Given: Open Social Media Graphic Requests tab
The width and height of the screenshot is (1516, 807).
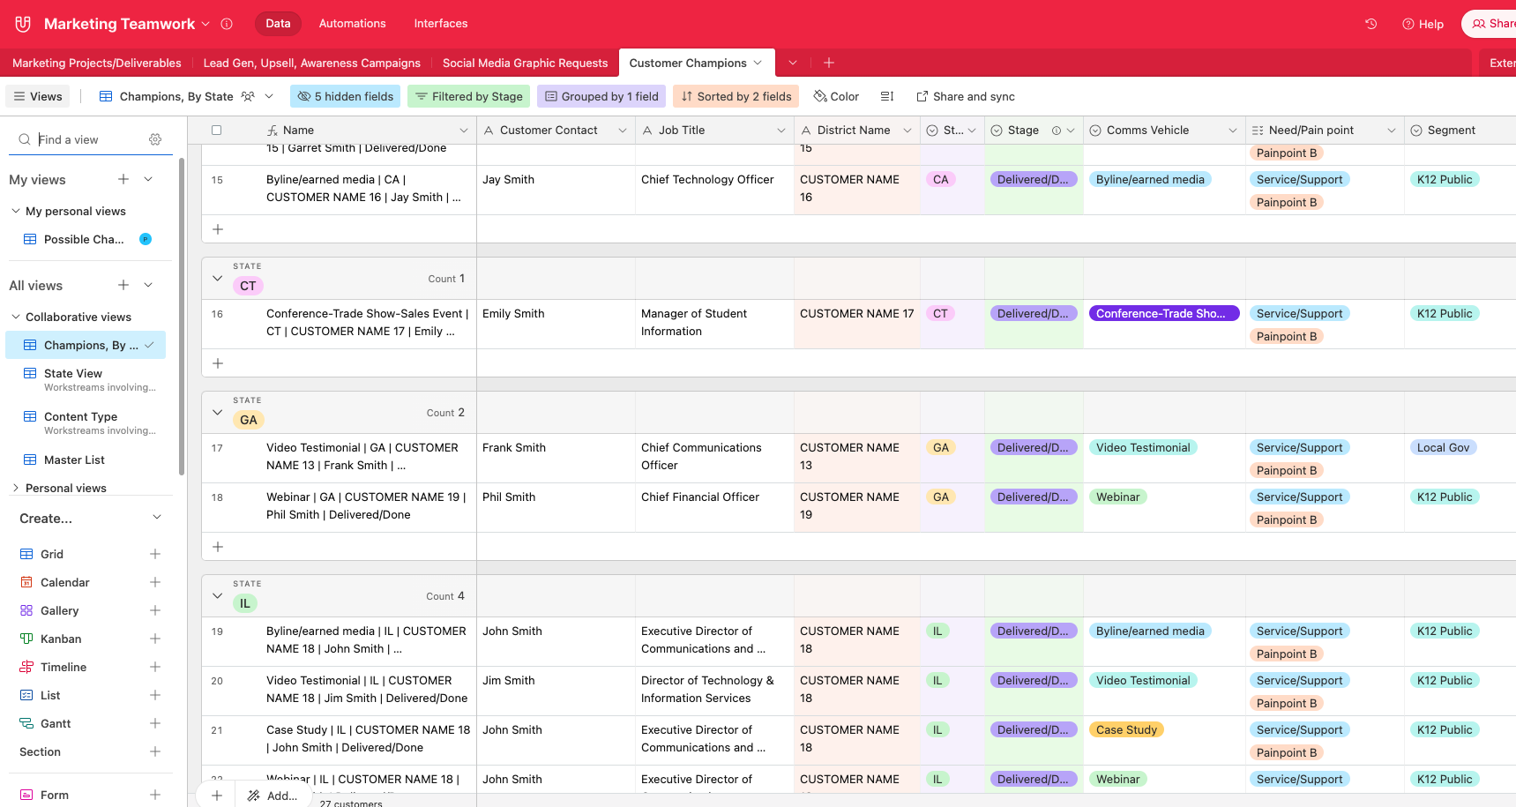Looking at the screenshot, I should 525,63.
